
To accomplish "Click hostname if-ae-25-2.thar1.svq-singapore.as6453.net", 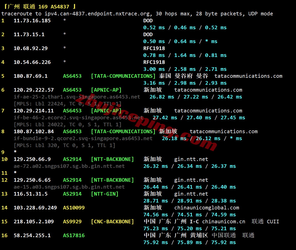I will 77,97.
